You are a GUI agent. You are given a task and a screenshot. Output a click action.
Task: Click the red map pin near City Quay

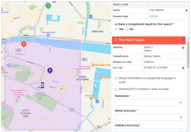(x=24, y=44)
